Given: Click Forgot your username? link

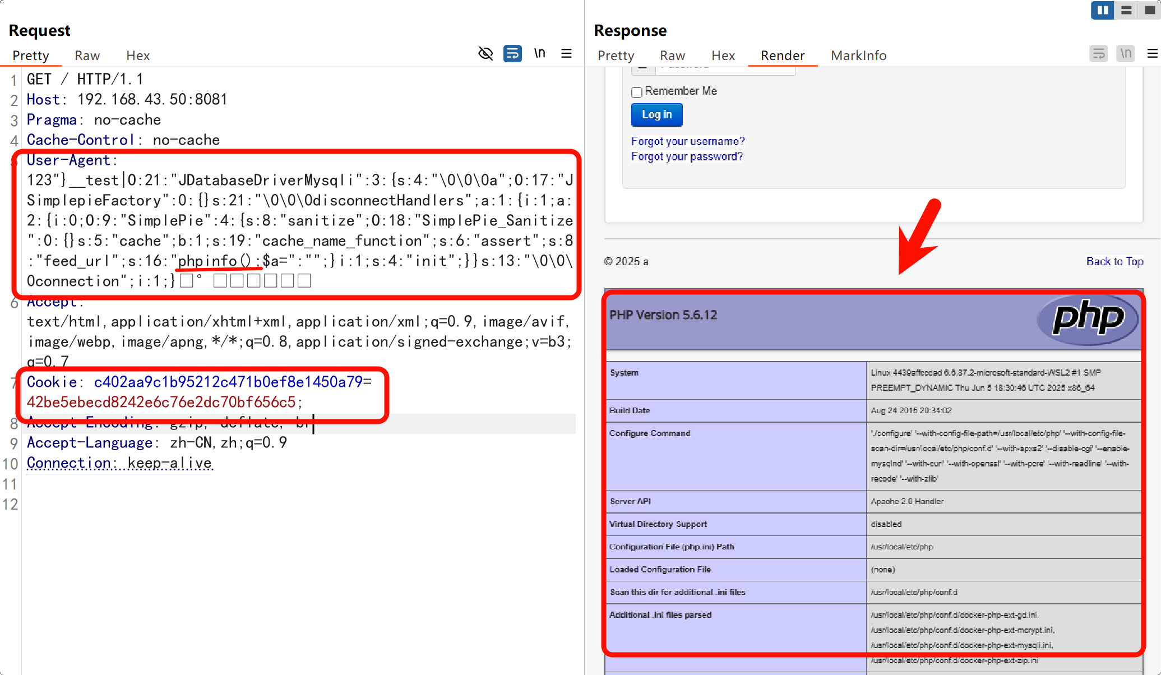Looking at the screenshot, I should [688, 141].
